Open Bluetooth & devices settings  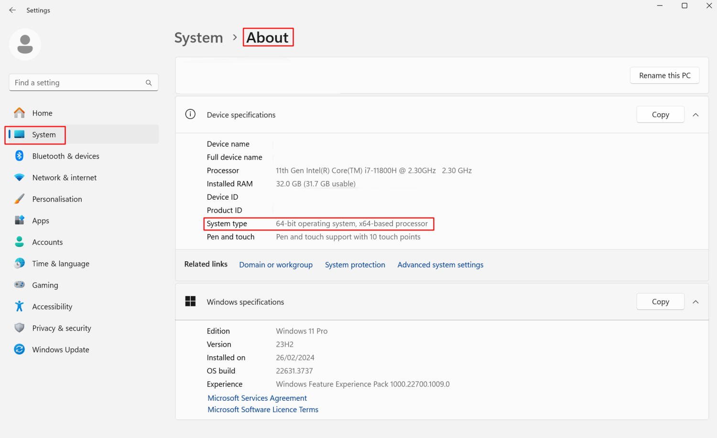[x=65, y=156]
